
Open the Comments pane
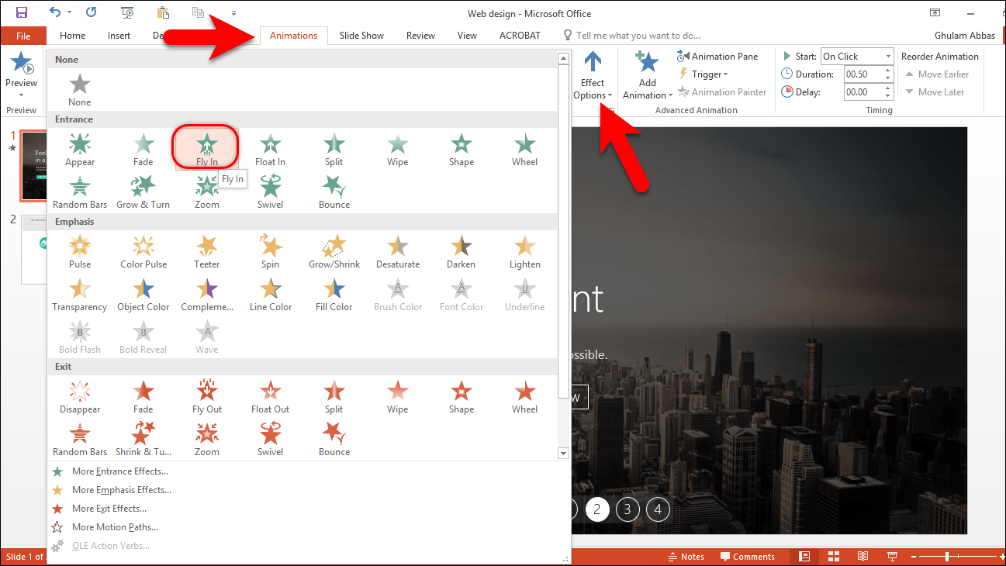pos(748,556)
